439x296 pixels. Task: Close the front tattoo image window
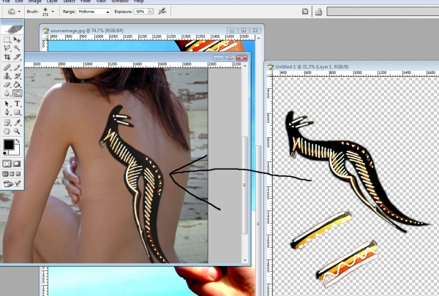(x=241, y=58)
